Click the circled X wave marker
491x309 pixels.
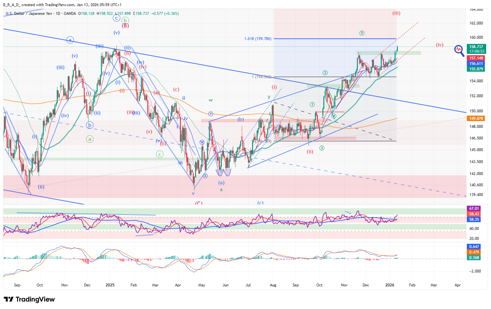(205, 176)
